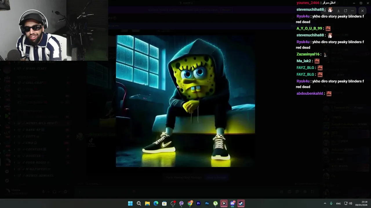Open the image in browser icon
The image size is (371, 208).
point(345,11)
